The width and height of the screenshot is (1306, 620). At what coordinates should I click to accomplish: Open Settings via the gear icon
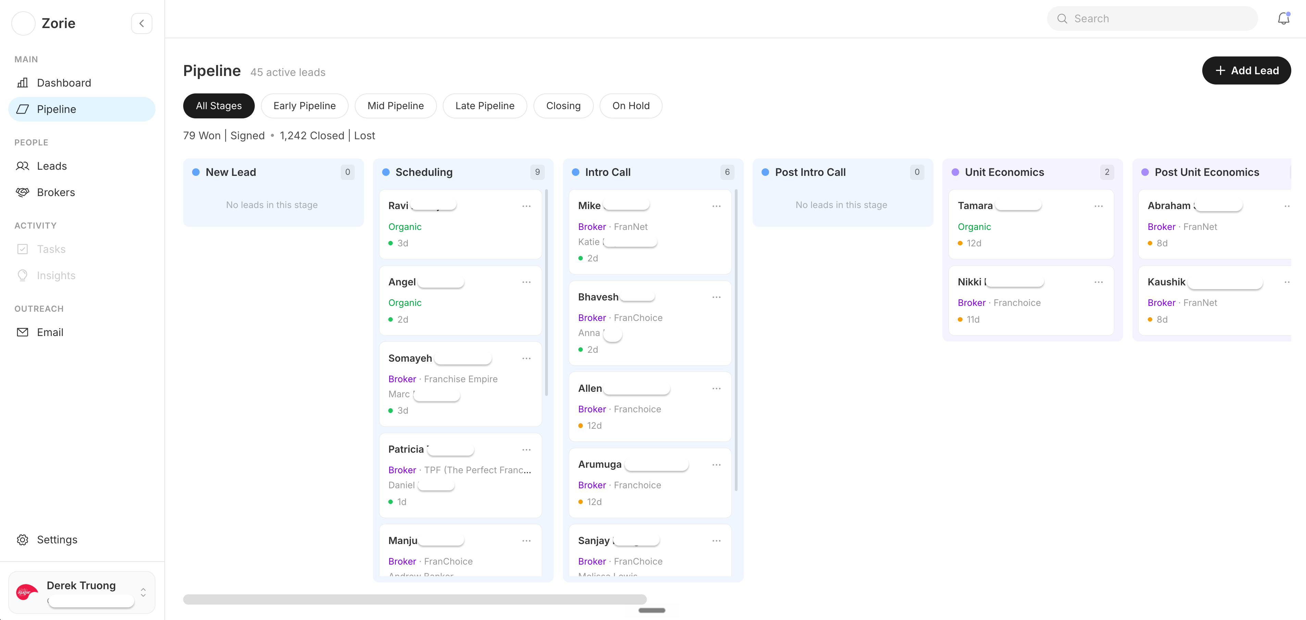tap(23, 540)
